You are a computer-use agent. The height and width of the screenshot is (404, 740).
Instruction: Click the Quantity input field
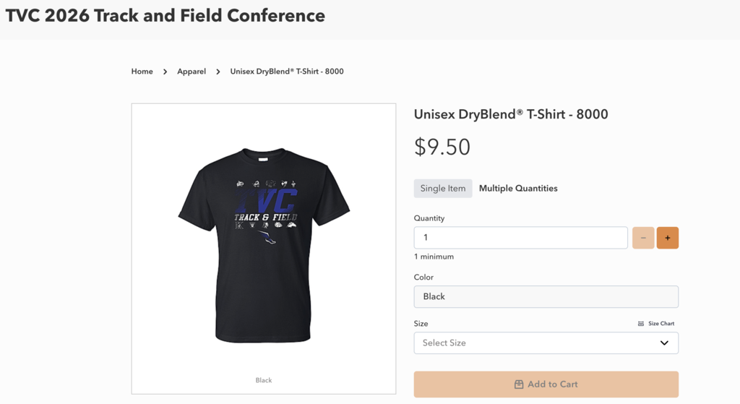(x=520, y=238)
